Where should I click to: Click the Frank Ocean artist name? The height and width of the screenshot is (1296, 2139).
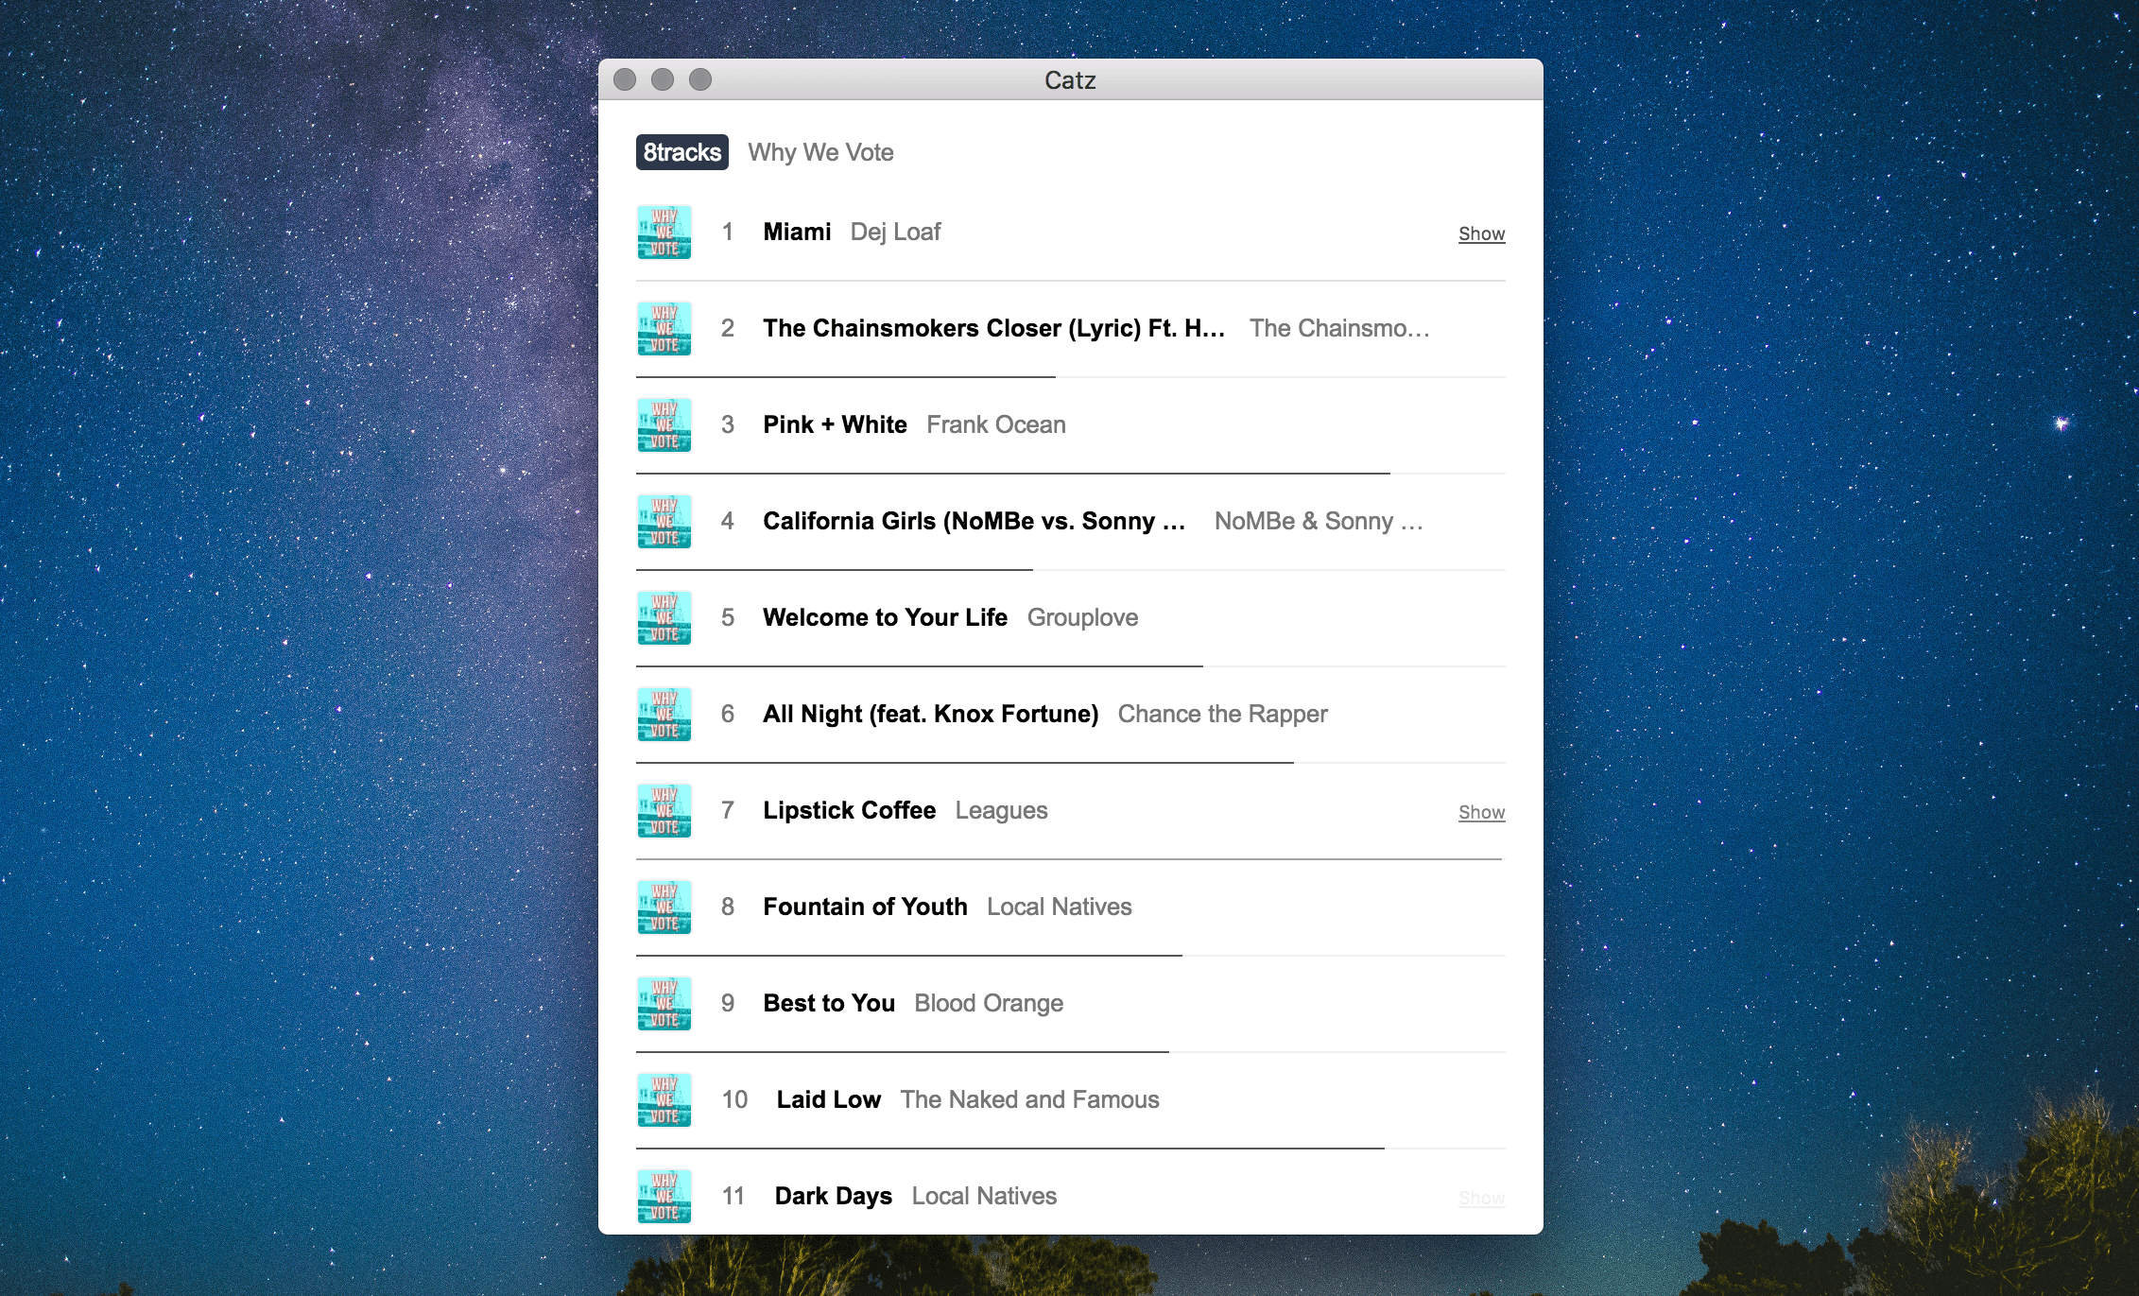coord(995,424)
